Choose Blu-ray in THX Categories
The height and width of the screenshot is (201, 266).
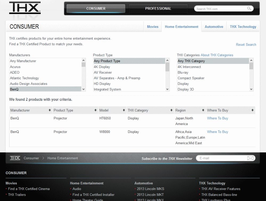[183, 72]
